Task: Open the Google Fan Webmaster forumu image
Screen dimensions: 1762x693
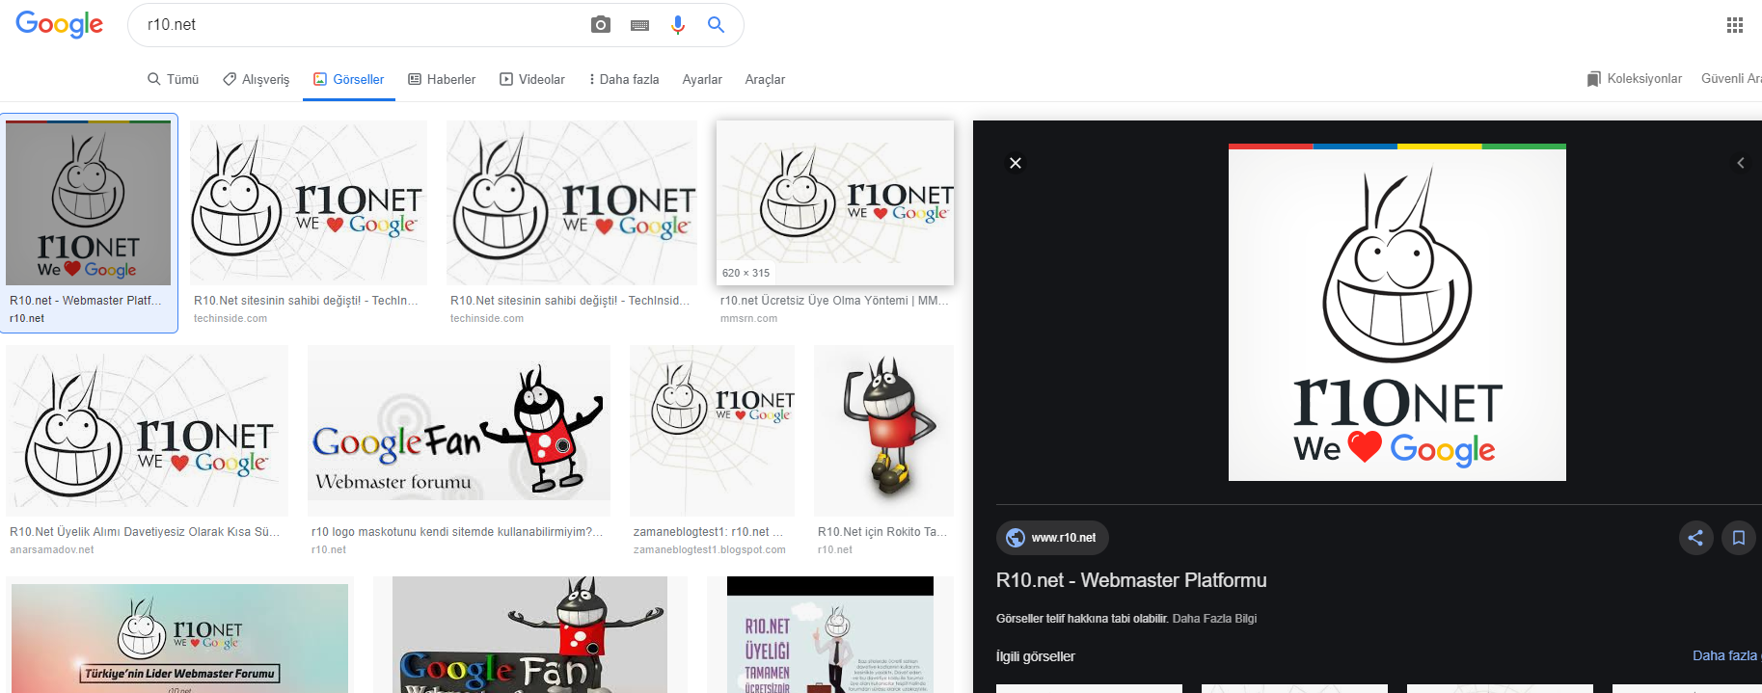Action: click(459, 431)
